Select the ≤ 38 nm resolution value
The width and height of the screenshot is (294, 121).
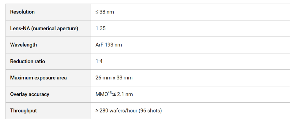tap(105, 12)
